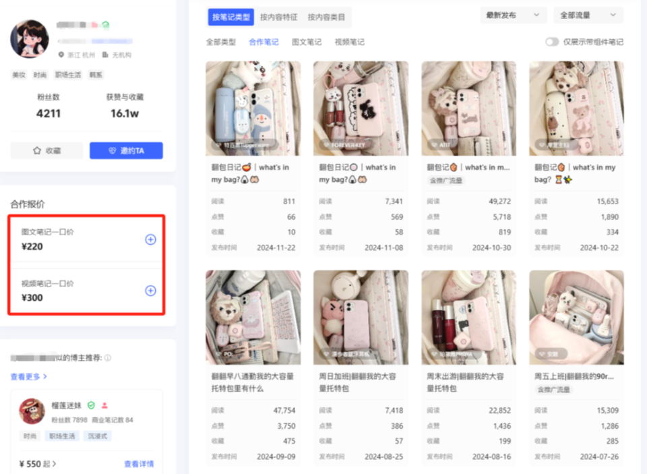Open 周五上班 backpack note thumbnail
This screenshot has width=647, height=474.
pyautogui.click(x=576, y=318)
